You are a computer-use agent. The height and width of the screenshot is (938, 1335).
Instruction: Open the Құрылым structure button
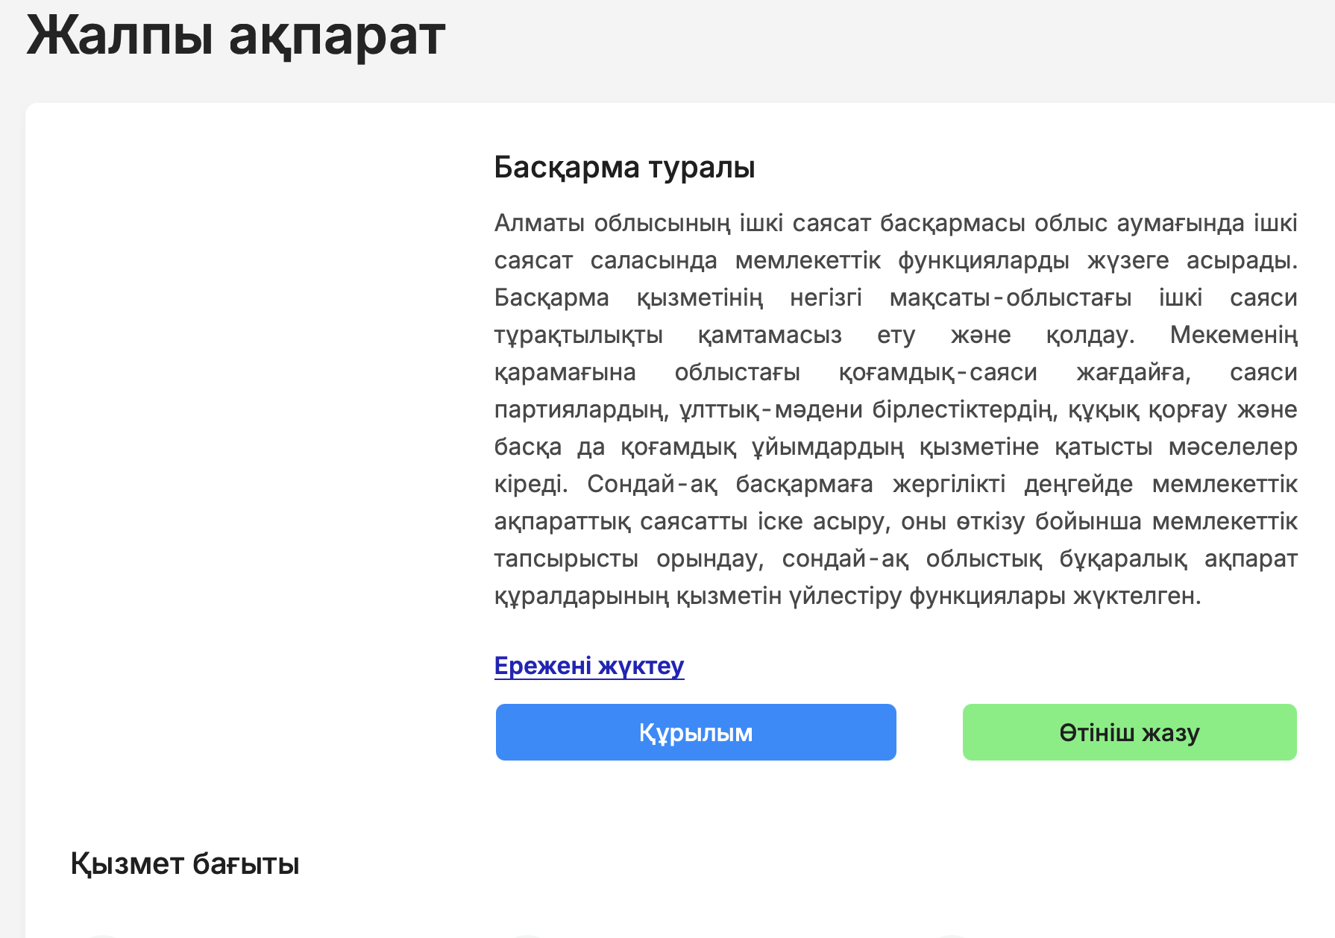pyautogui.click(x=695, y=732)
